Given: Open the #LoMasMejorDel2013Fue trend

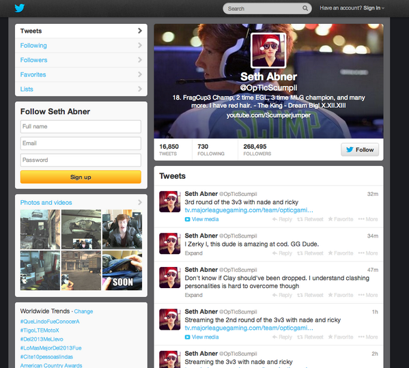Looking at the screenshot, I should [51, 348].
